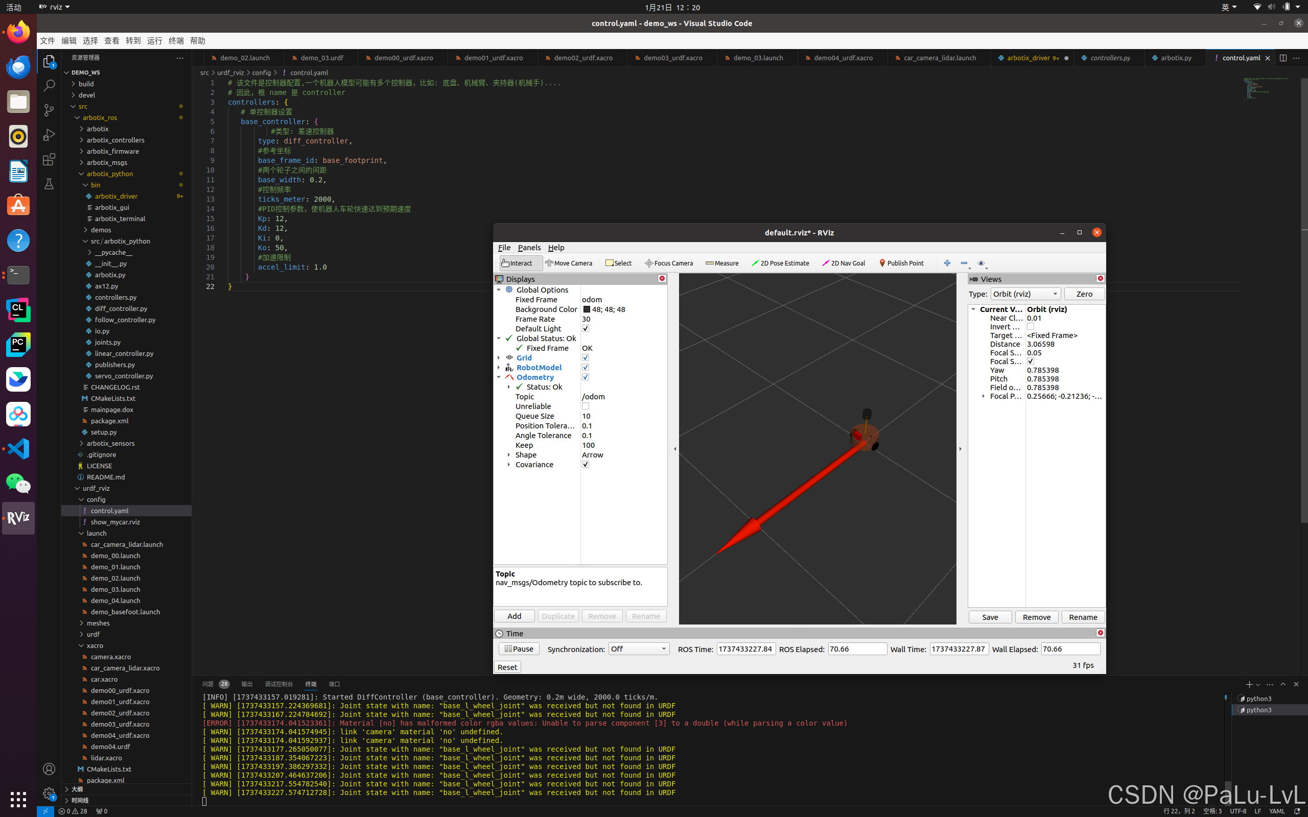Switch to the demo_03.launch editor tab
The height and width of the screenshot is (817, 1308).
coord(757,58)
